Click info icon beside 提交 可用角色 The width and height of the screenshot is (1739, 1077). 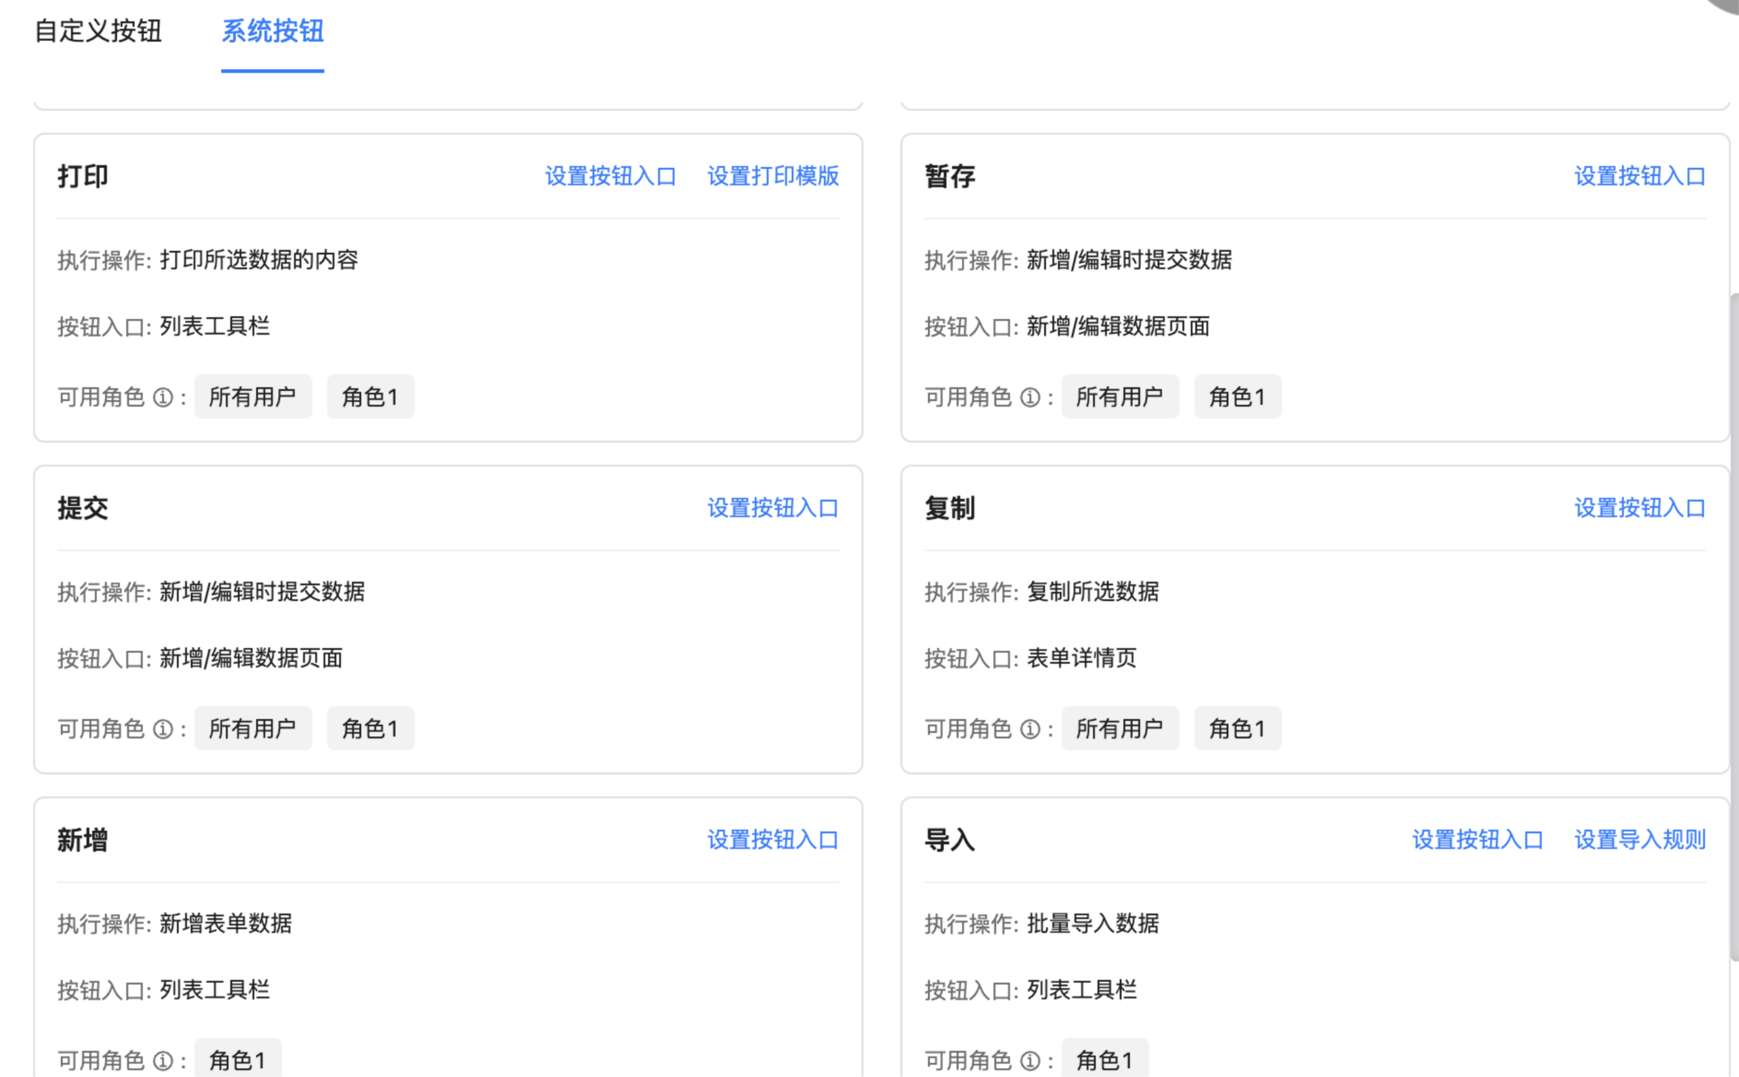[163, 729]
